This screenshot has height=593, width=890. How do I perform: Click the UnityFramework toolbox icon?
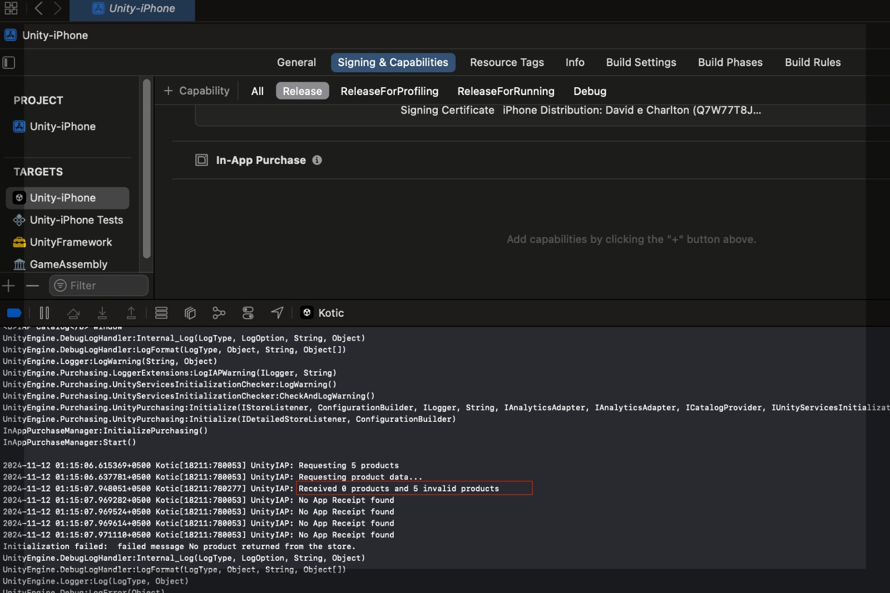pyautogui.click(x=19, y=242)
